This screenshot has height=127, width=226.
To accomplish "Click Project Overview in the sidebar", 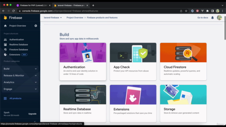I will click(x=18, y=26).
